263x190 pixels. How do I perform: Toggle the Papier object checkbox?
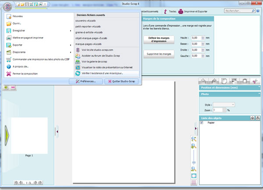point(202,123)
